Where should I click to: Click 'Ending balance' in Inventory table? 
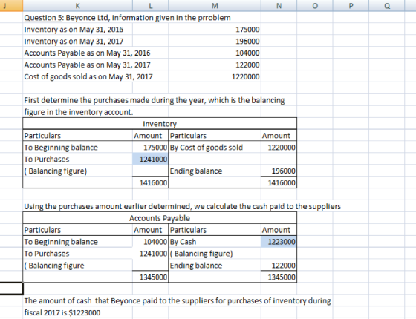click(x=196, y=171)
